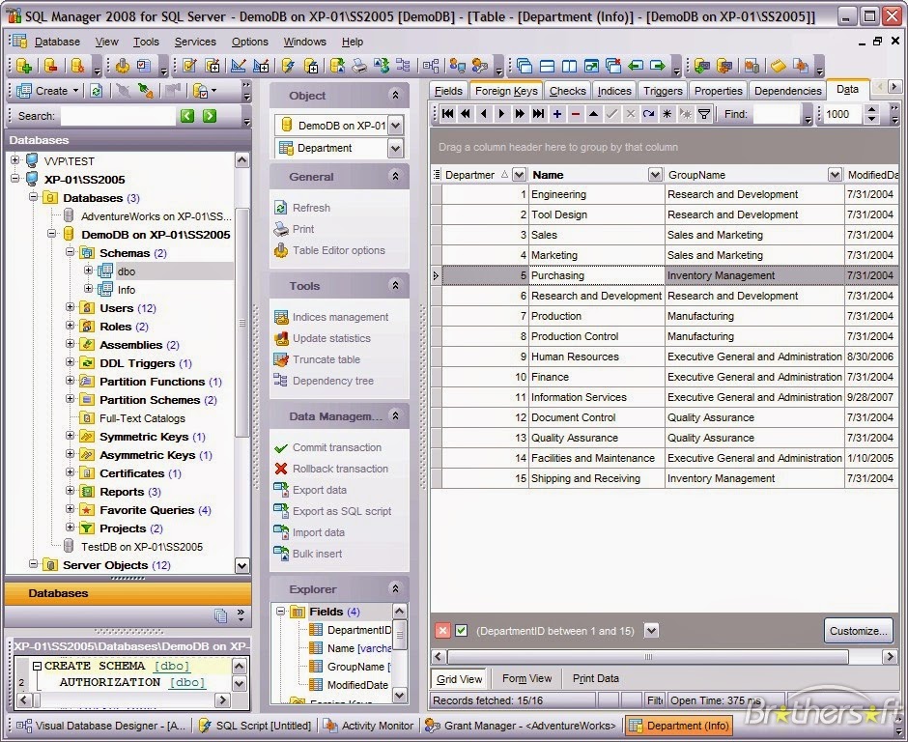The height and width of the screenshot is (742, 908).
Task: Go to last record in data navigator
Action: click(x=539, y=114)
